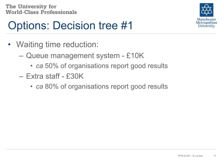Click the ca 80% of organisations line
Image resolution: width=224 pixels, height=168 pixels.
(x=102, y=86)
